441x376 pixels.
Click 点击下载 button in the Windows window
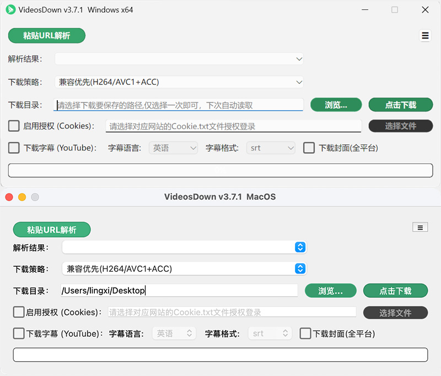401,105
